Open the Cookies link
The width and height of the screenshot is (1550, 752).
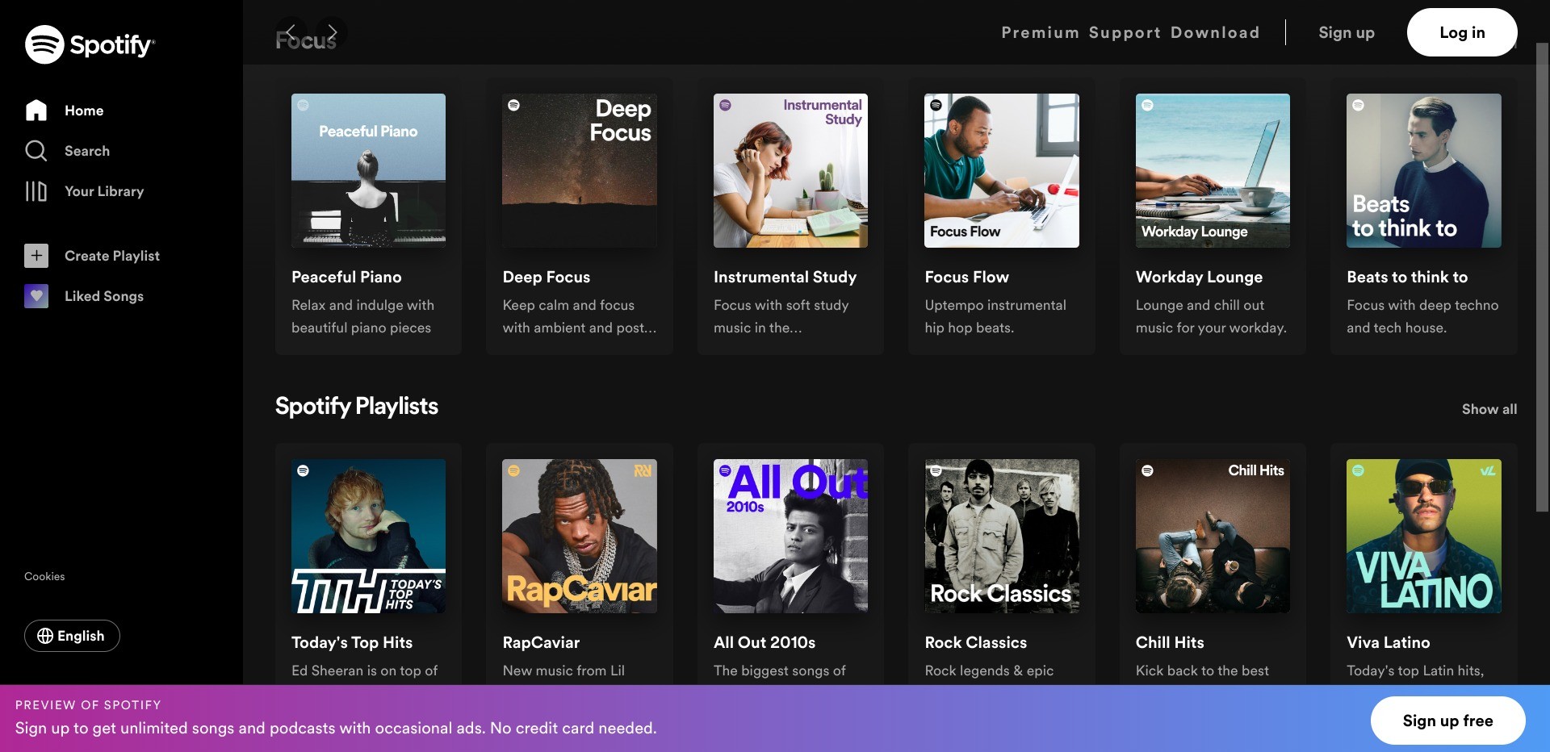[44, 576]
